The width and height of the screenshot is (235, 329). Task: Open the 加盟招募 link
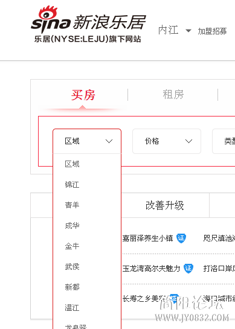coord(212,31)
